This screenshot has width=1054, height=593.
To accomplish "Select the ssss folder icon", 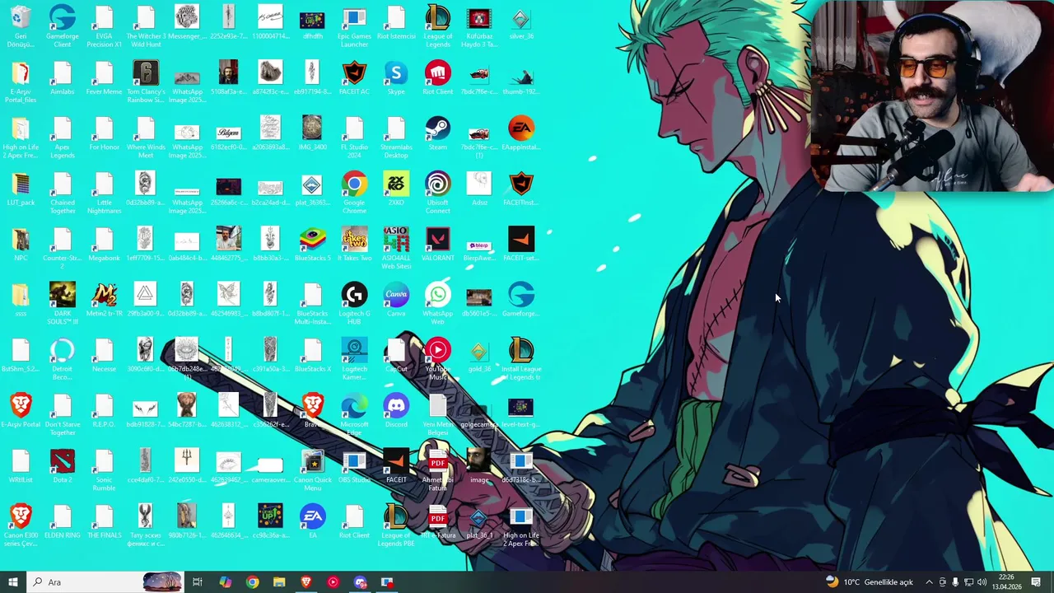I will [x=21, y=300].
